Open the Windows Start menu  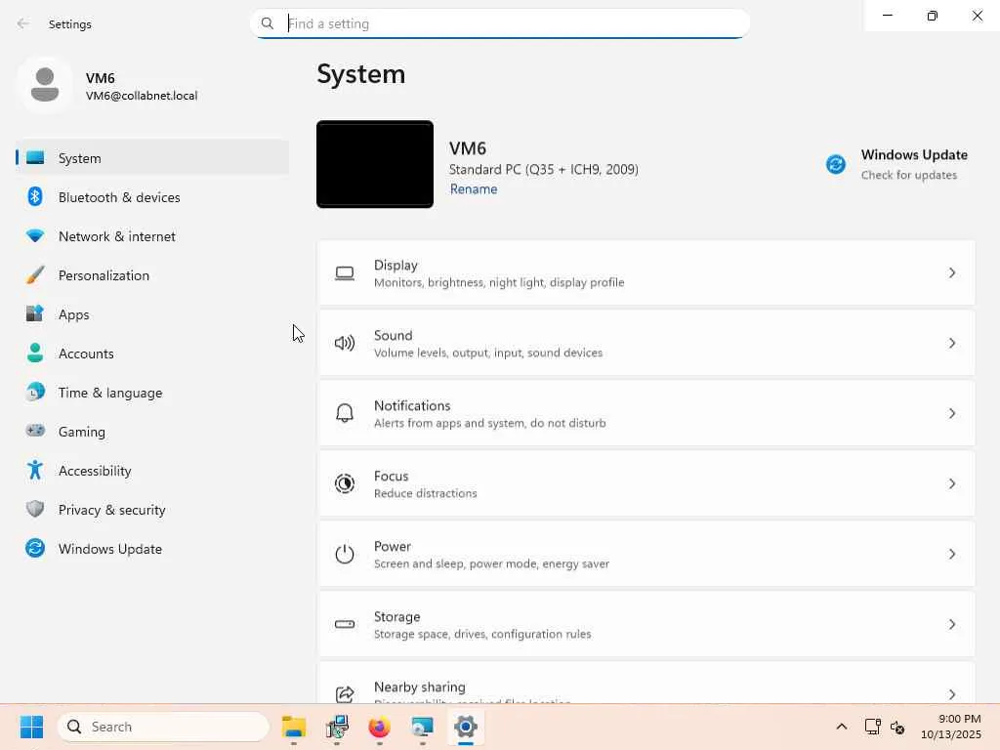(x=31, y=727)
